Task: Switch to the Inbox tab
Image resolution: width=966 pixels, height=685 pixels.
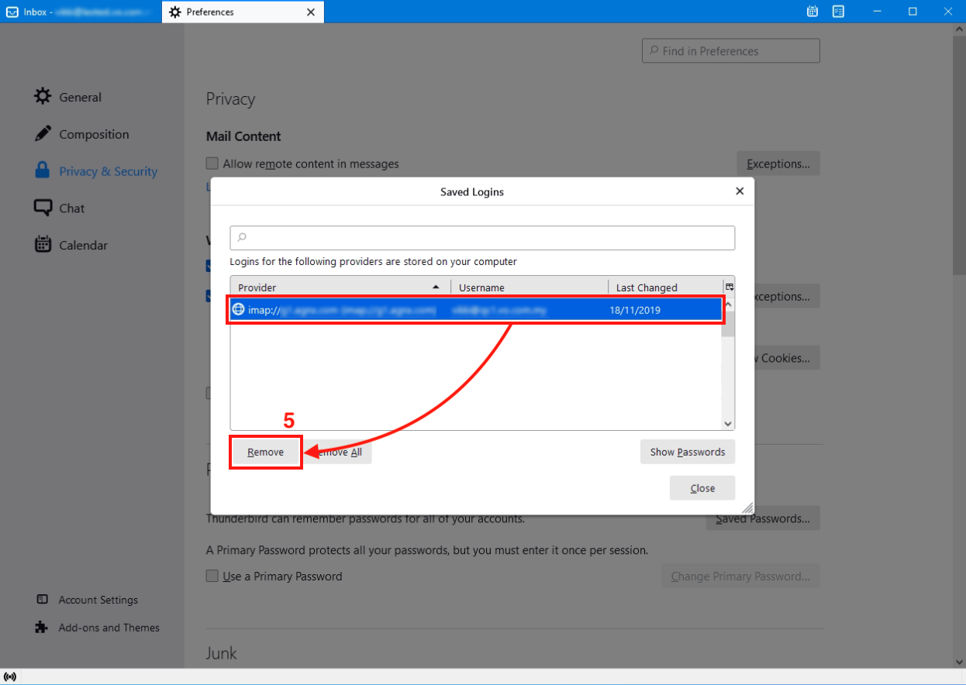Action: pyautogui.click(x=81, y=12)
